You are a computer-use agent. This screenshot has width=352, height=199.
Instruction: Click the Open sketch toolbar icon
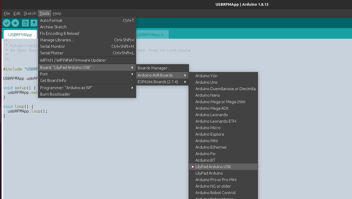34,23
